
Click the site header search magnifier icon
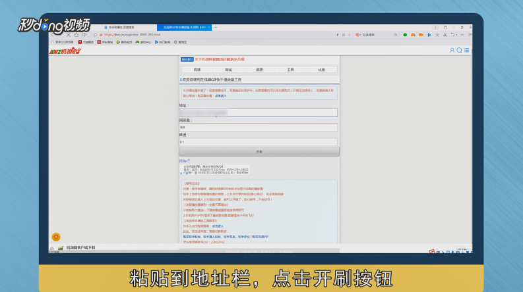tap(459, 50)
